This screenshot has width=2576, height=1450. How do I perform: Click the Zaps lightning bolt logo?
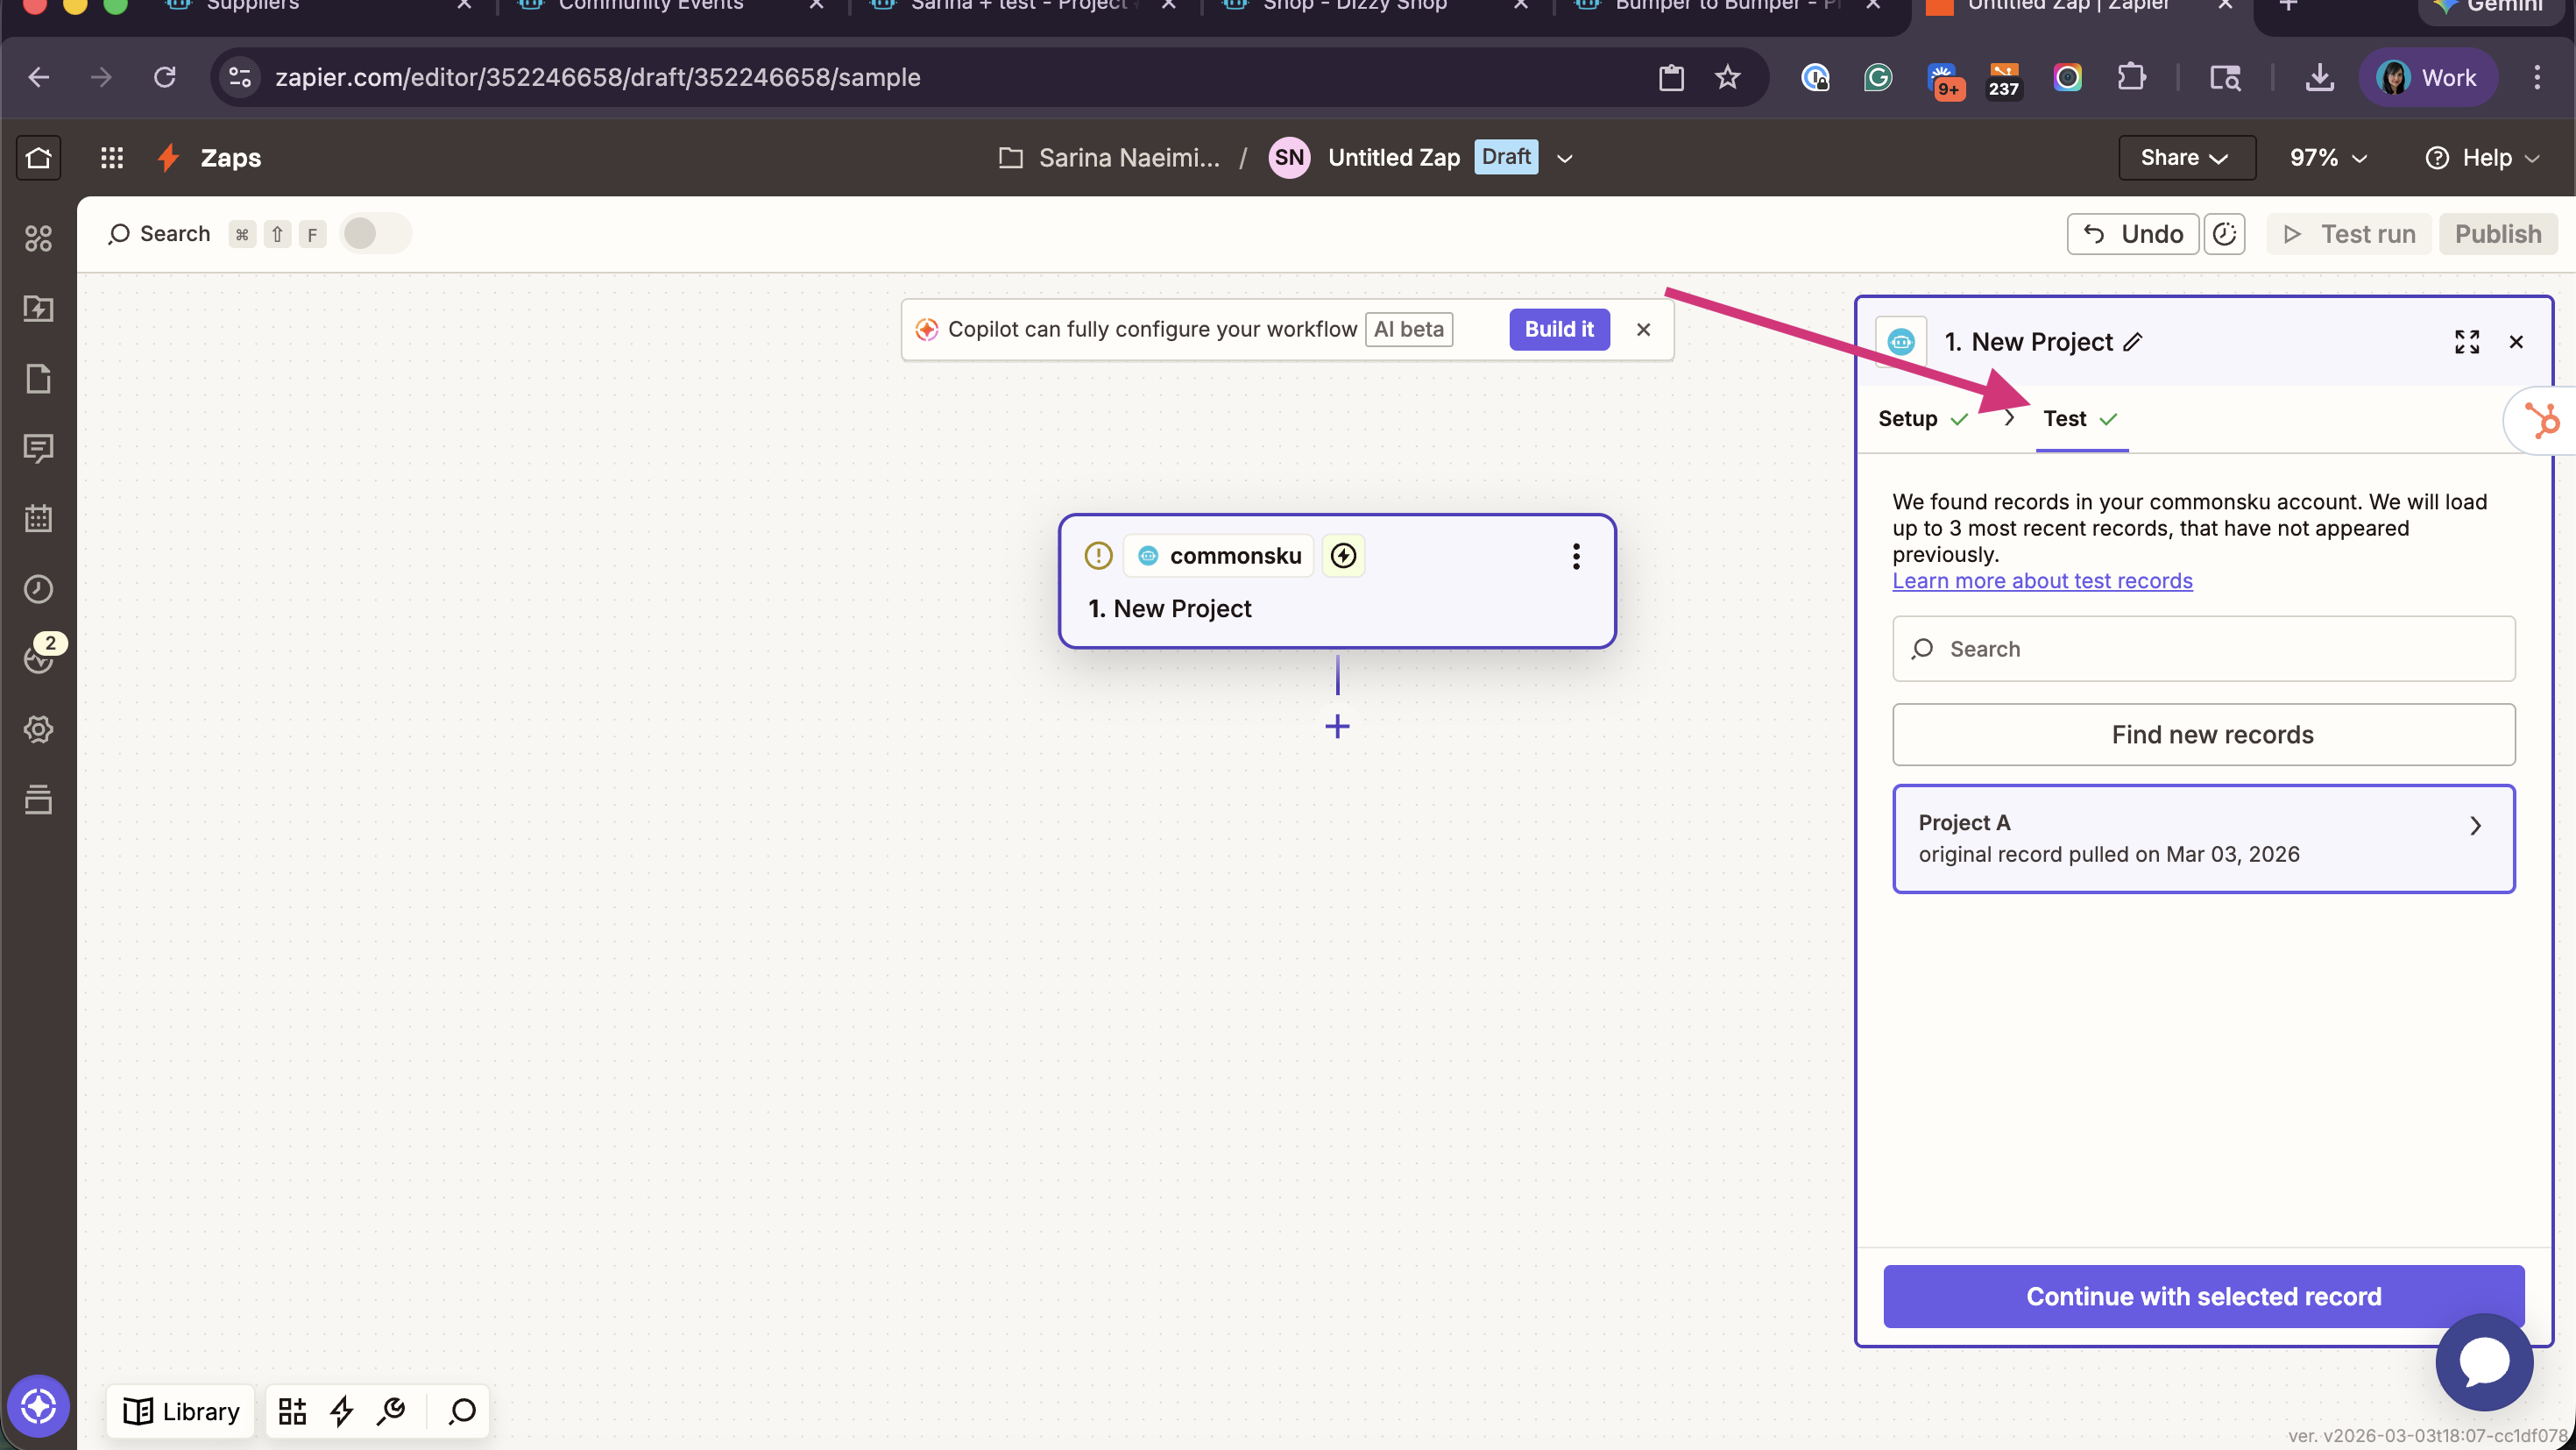point(169,157)
